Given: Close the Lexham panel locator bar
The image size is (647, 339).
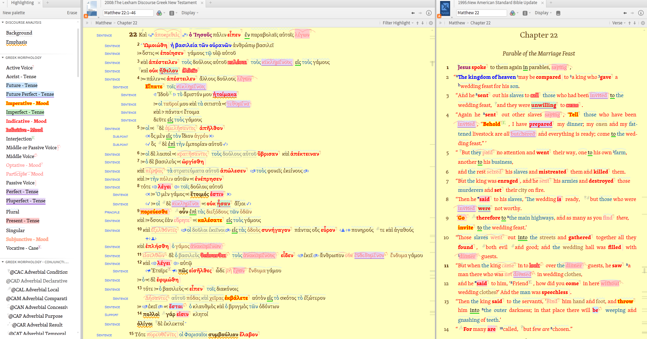Looking at the screenshot, I should click(x=431, y=23).
